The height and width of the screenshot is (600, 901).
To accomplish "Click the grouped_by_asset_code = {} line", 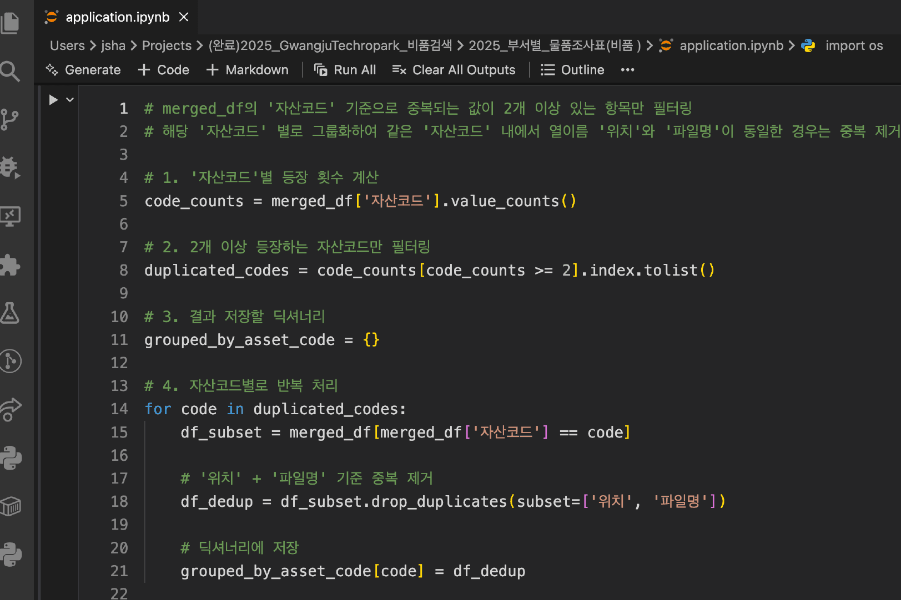I will click(262, 339).
